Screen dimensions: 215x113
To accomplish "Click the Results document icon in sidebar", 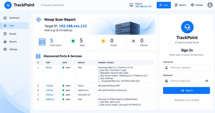I will tap(5, 34).
